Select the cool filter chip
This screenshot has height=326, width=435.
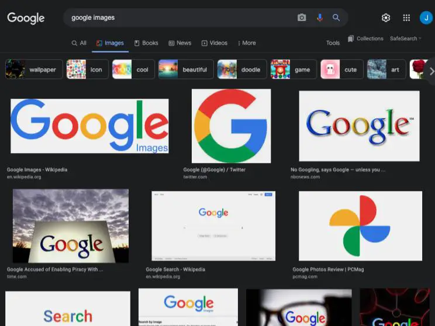pos(133,70)
